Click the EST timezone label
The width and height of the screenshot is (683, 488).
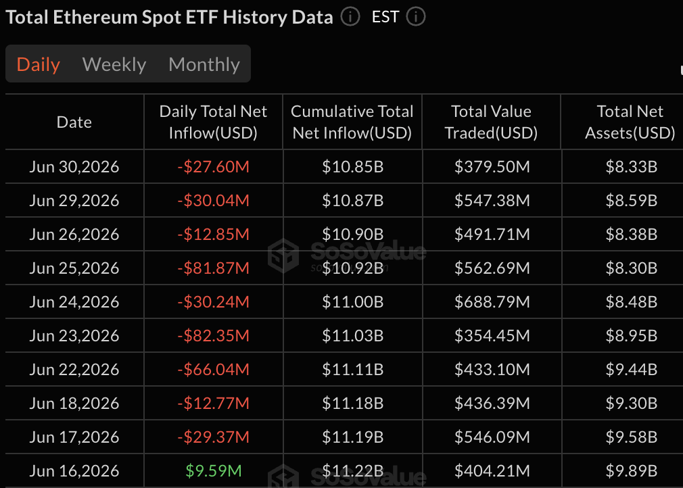pyautogui.click(x=385, y=17)
